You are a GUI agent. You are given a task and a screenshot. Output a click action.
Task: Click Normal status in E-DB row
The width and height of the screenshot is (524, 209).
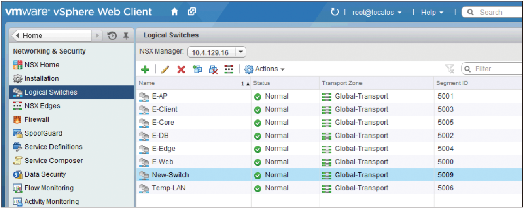276,135
